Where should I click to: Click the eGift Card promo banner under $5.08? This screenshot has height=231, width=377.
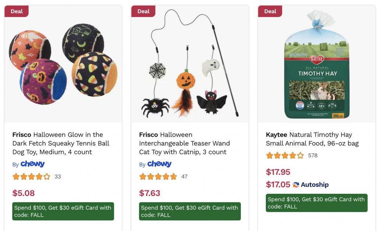(x=63, y=211)
